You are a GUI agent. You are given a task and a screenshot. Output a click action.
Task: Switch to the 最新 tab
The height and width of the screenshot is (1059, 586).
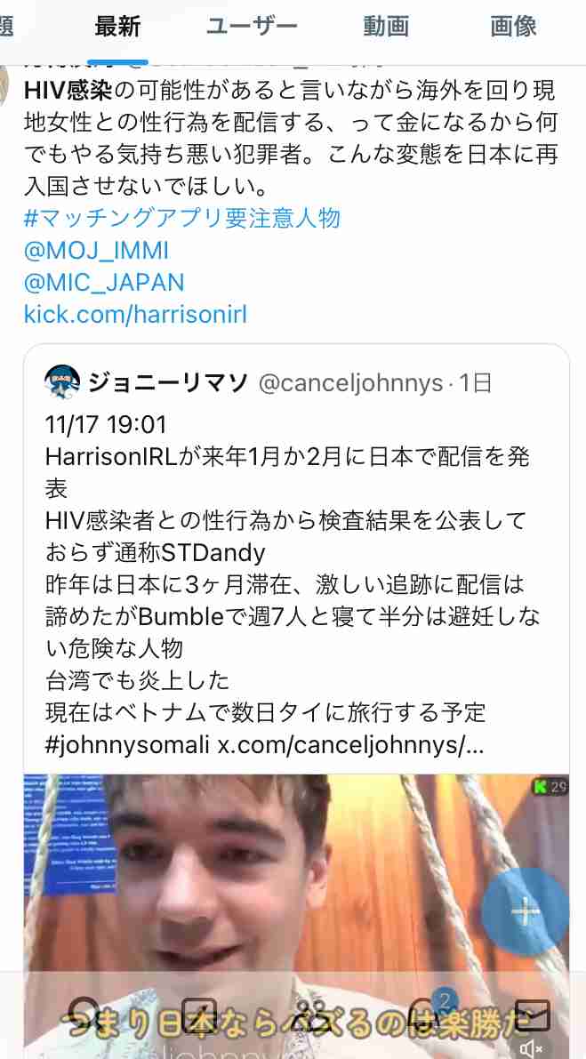pos(117,27)
